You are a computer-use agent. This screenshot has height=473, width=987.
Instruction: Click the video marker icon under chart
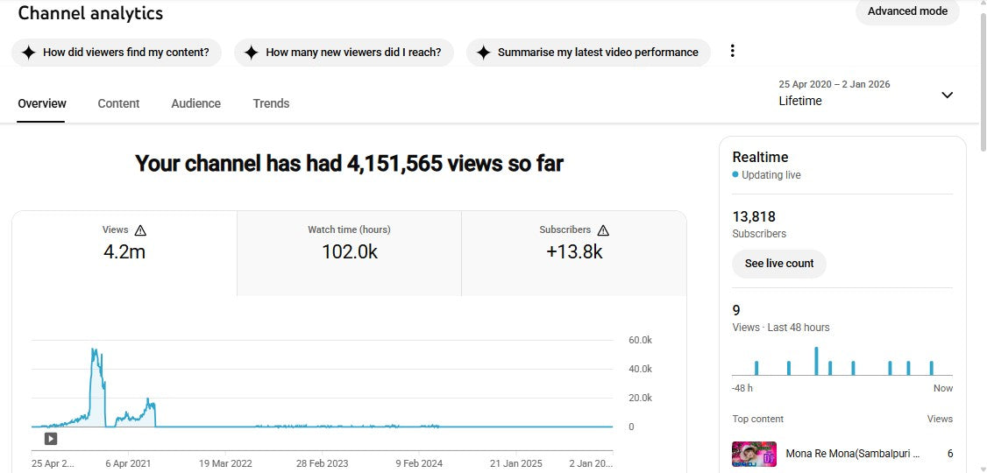pyautogui.click(x=51, y=439)
